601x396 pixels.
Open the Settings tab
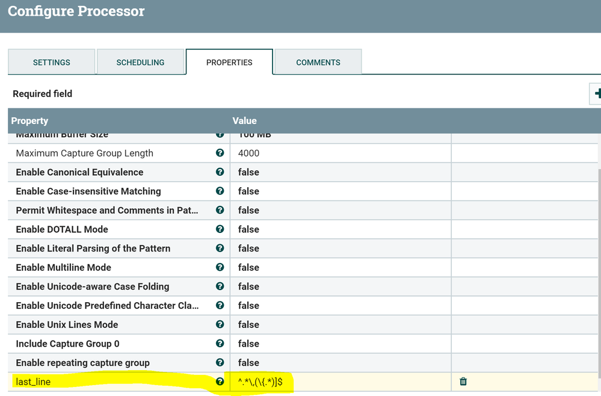pos(52,63)
